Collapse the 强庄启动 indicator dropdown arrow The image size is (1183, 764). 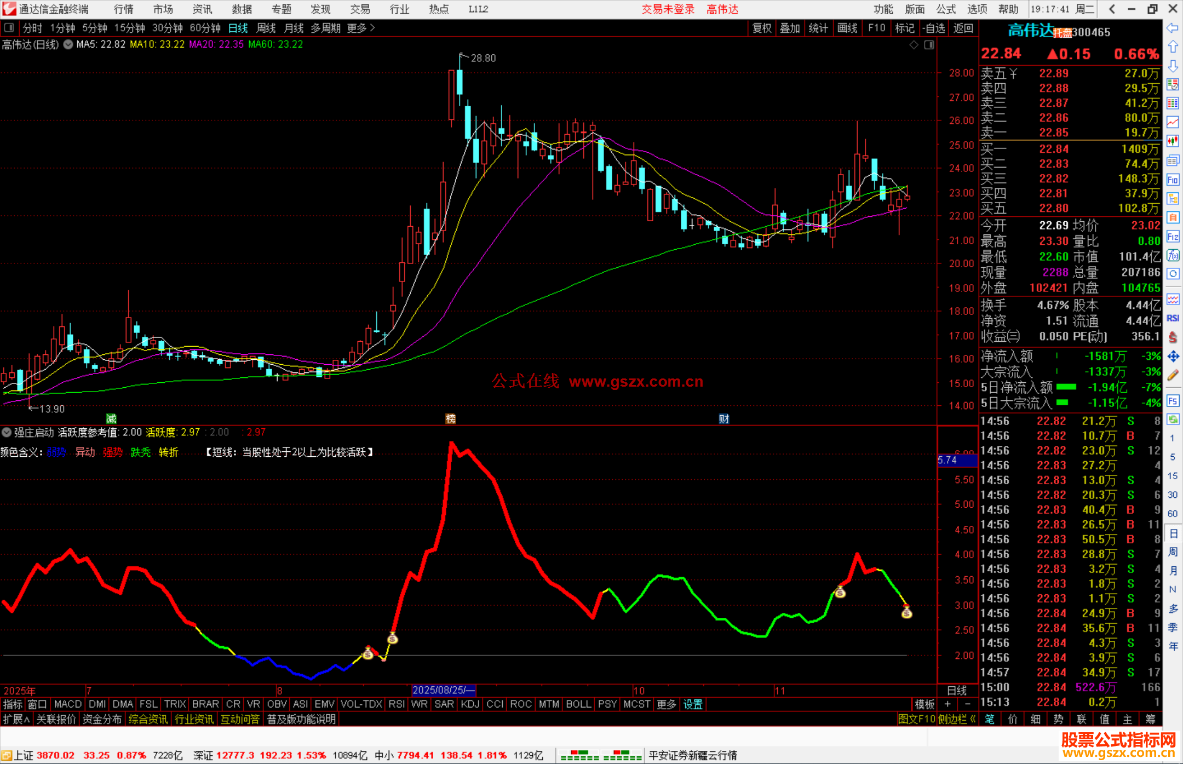pos(7,432)
